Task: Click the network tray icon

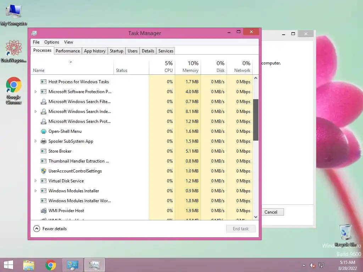Action: coord(321,265)
